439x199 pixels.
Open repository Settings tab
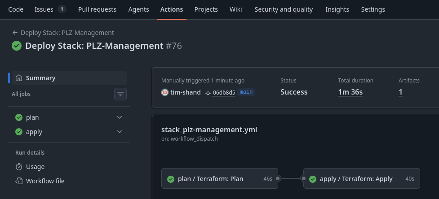pos(373,9)
